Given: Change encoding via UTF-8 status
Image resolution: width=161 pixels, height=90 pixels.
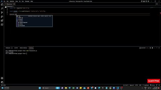Looking at the screenshot, I should [x=136, y=85].
